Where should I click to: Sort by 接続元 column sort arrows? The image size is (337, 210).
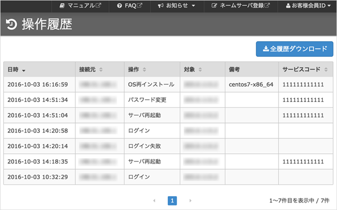pos(101,70)
